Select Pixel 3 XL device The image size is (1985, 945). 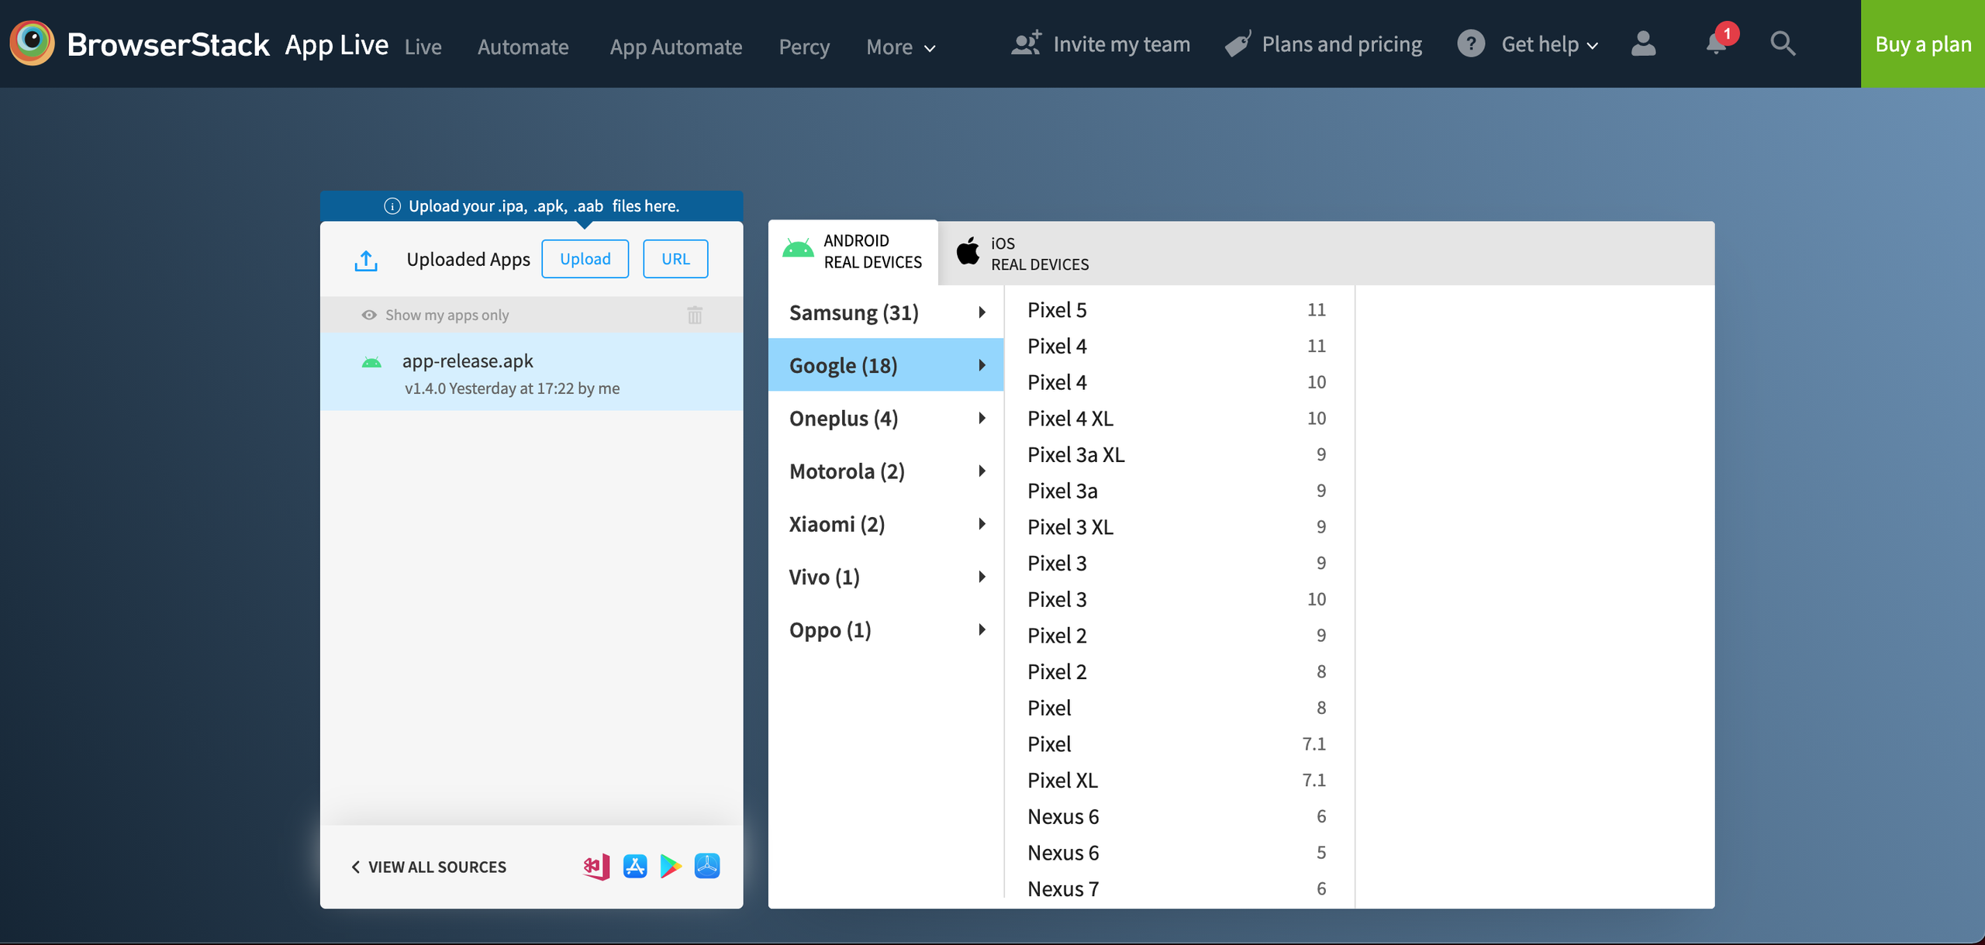coord(1178,527)
